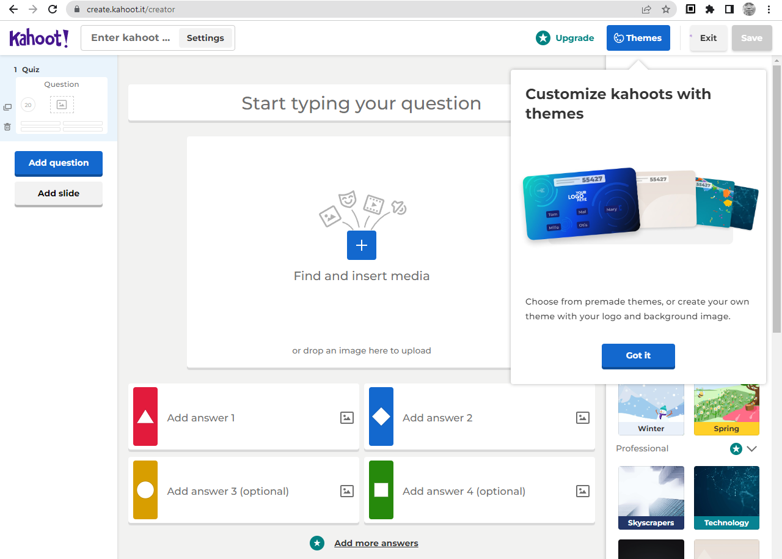Click the plus icon to insert media
Viewport: 782px width, 559px height.
point(362,245)
